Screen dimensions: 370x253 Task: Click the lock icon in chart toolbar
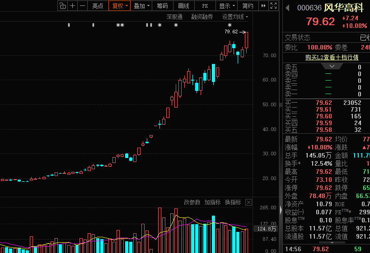(x=62, y=6)
